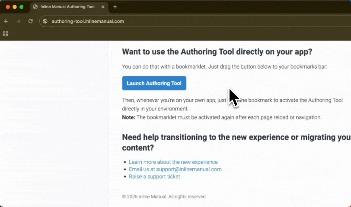Screen dimensions: 351x207
Task: Click the red close window button
Action: [x=8, y=7]
